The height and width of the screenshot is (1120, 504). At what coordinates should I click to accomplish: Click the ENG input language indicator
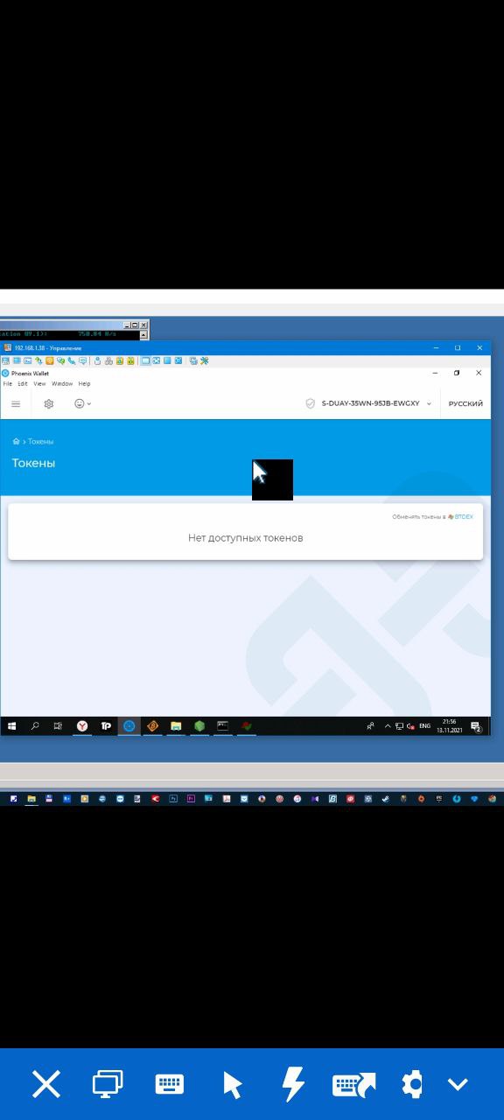pyautogui.click(x=424, y=726)
